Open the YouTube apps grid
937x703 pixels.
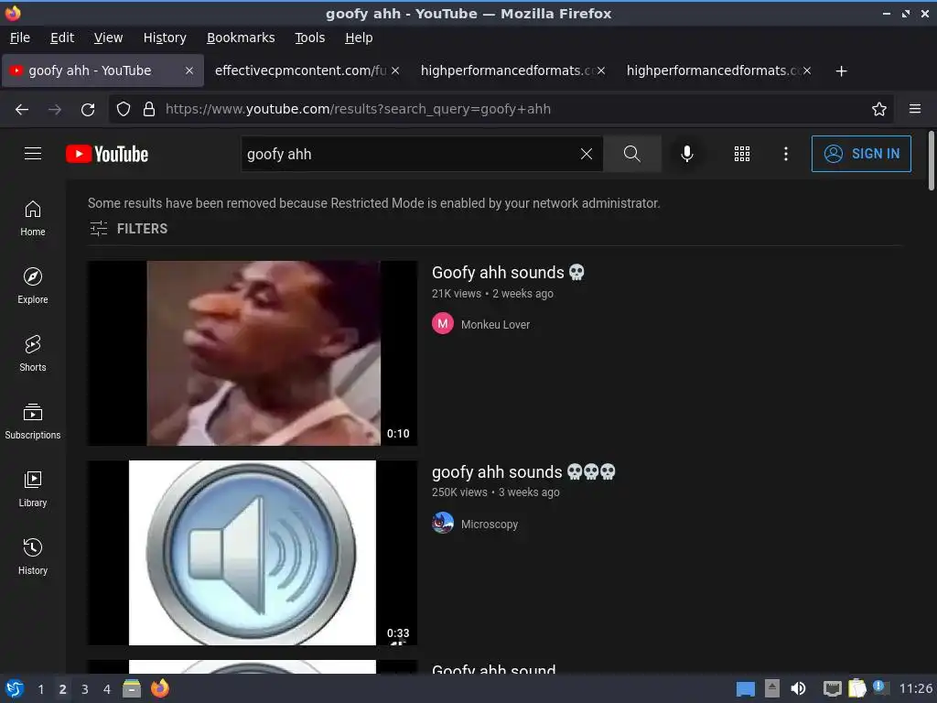(741, 154)
